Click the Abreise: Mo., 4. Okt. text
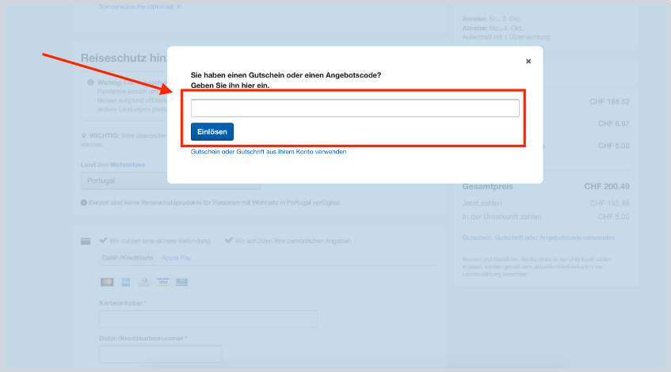 (x=492, y=28)
